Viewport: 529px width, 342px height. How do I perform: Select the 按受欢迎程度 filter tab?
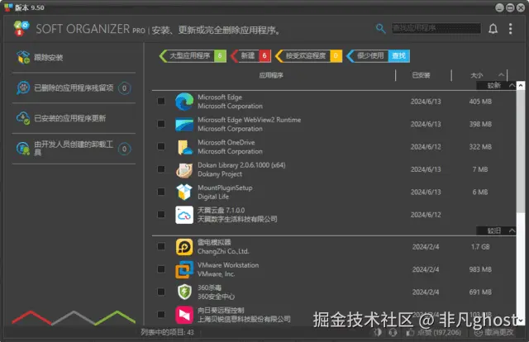point(308,55)
